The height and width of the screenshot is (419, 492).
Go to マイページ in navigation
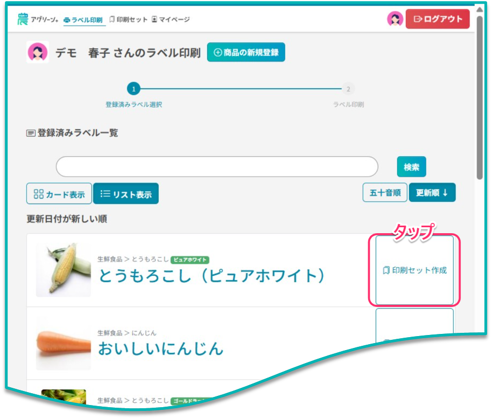pyautogui.click(x=170, y=19)
